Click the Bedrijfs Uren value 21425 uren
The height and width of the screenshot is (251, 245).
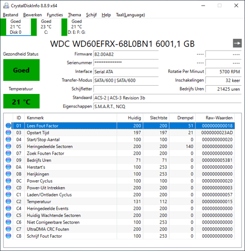223,89
